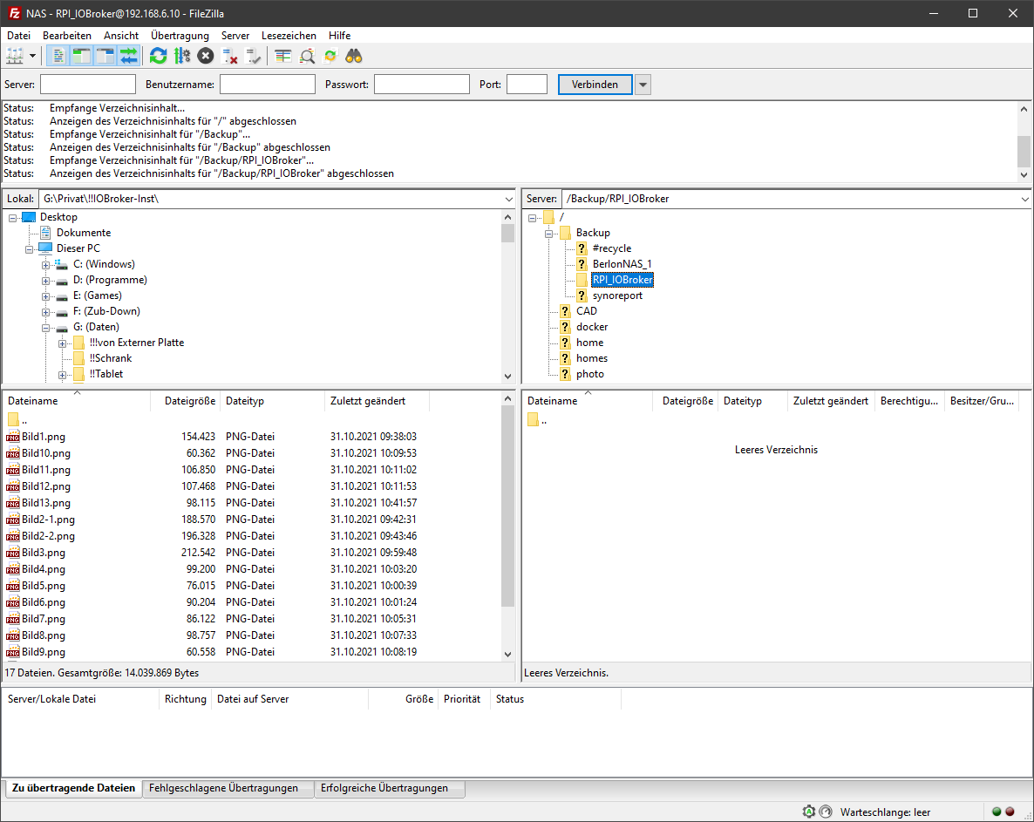Open the Verbinden quick-connect history dropdown
1034x822 pixels.
pos(643,85)
